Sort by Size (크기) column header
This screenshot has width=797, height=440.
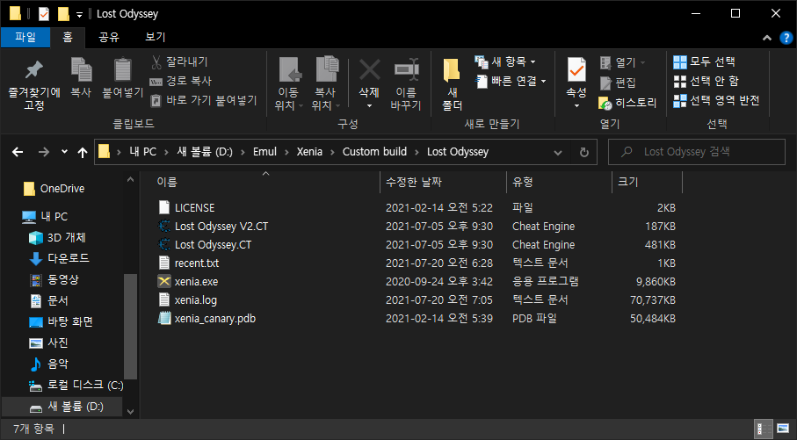pyautogui.click(x=647, y=183)
